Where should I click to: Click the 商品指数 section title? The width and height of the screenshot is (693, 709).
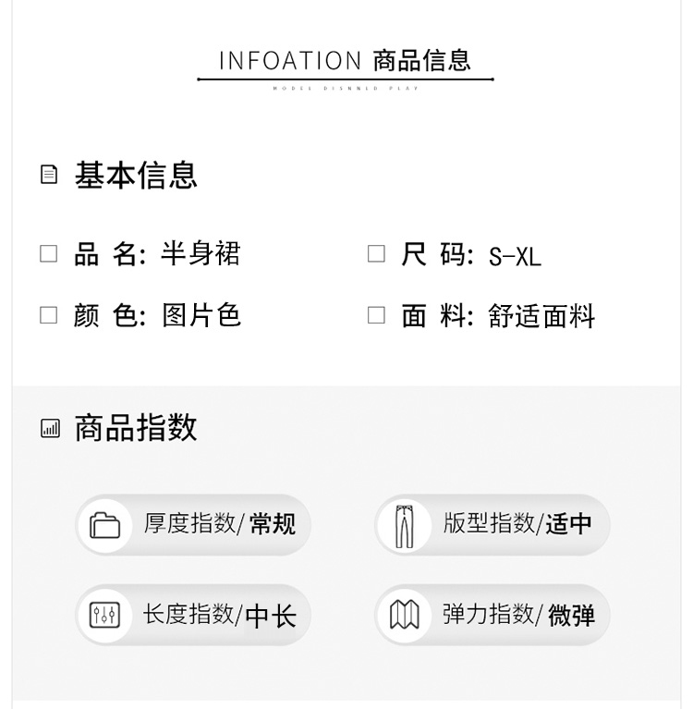point(136,428)
